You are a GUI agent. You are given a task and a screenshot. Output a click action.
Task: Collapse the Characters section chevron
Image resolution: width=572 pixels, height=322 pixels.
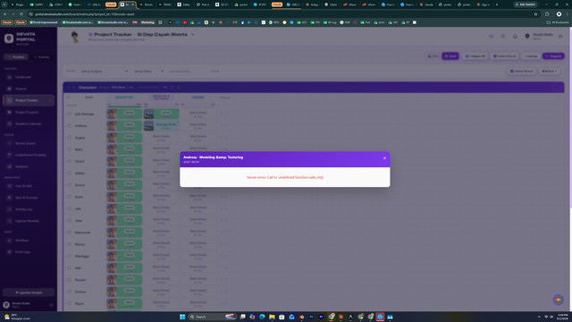(74, 88)
